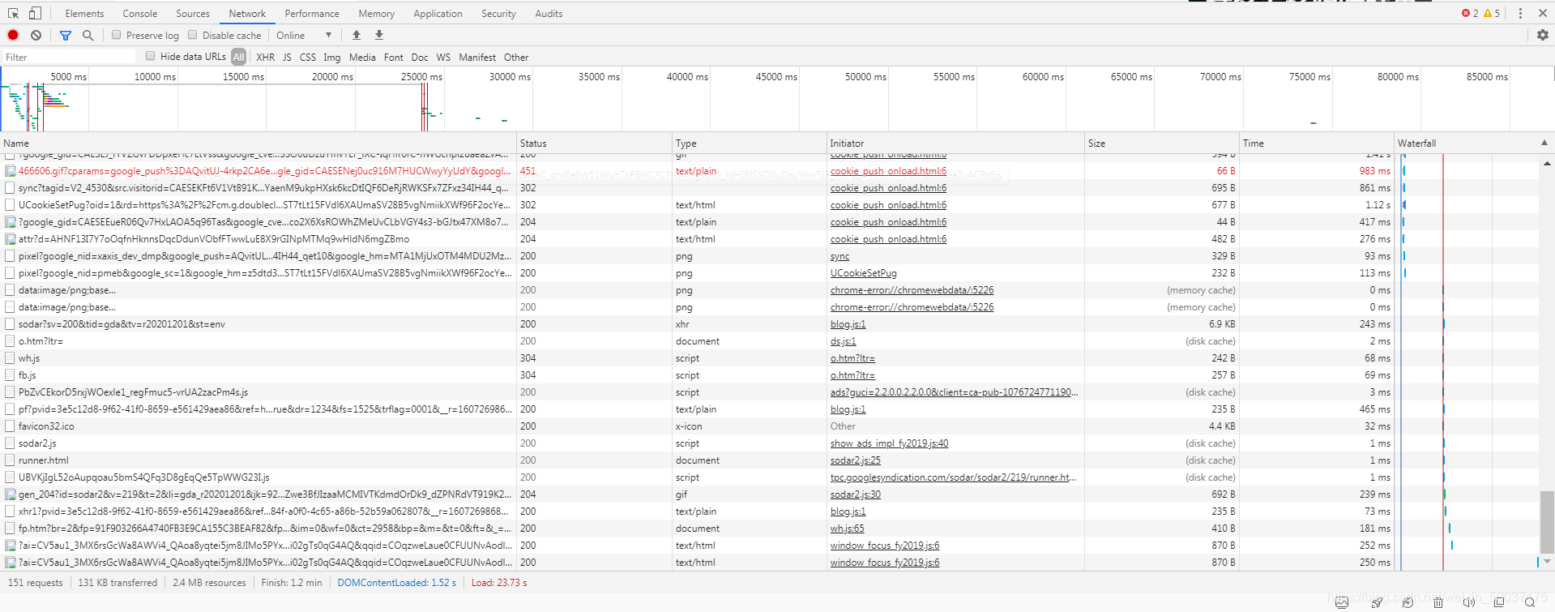
Task: Import HAR file upload arrow
Action: 357,35
